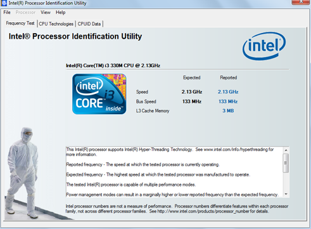Viewport: 311px width, 229px height.
Task: Click the processor_number URL text at bottom
Action: click(203, 211)
